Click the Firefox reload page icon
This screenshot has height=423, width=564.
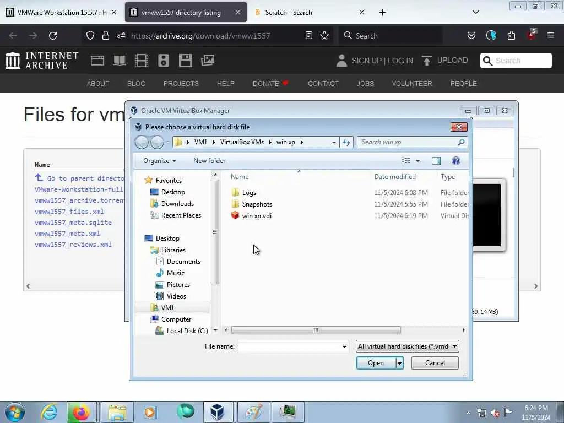pyautogui.click(x=53, y=36)
